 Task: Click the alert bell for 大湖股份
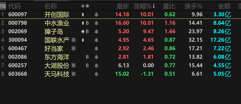coord(96,66)
